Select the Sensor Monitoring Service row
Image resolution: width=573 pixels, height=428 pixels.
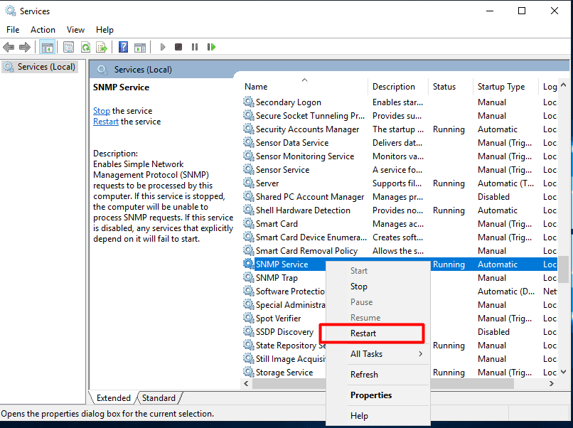[x=400, y=156]
